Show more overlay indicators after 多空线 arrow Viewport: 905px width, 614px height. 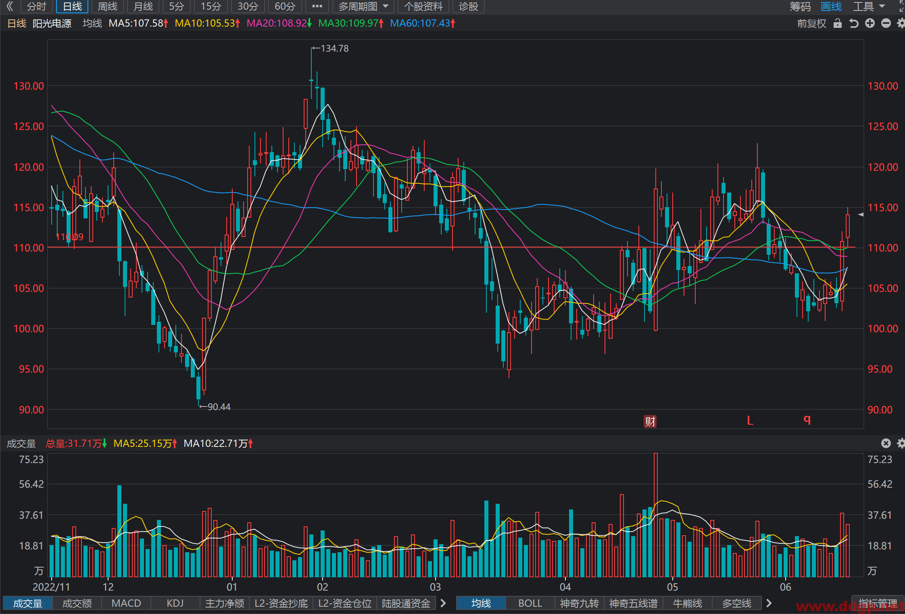[769, 603]
